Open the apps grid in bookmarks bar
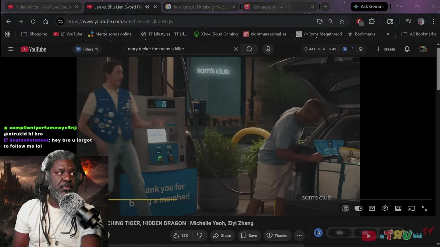Image resolution: width=440 pixels, height=247 pixels. coord(8,34)
